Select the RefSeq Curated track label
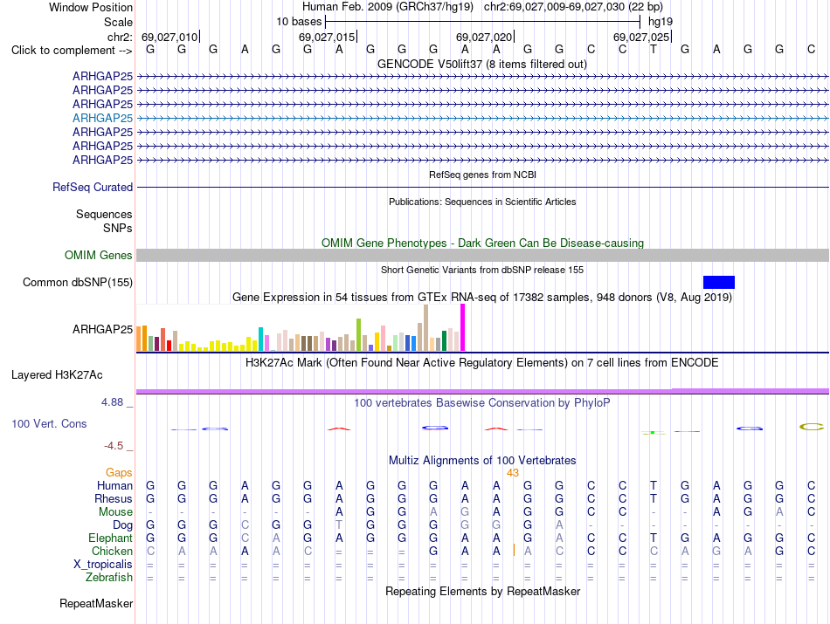 (93, 187)
